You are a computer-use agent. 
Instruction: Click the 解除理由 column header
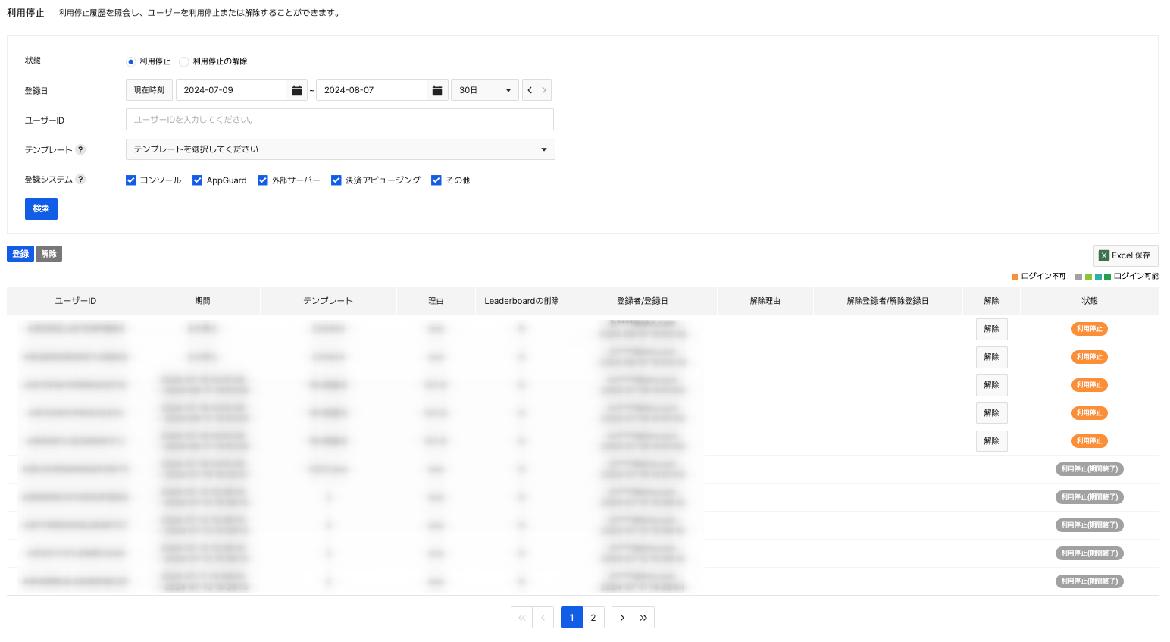[x=765, y=301]
